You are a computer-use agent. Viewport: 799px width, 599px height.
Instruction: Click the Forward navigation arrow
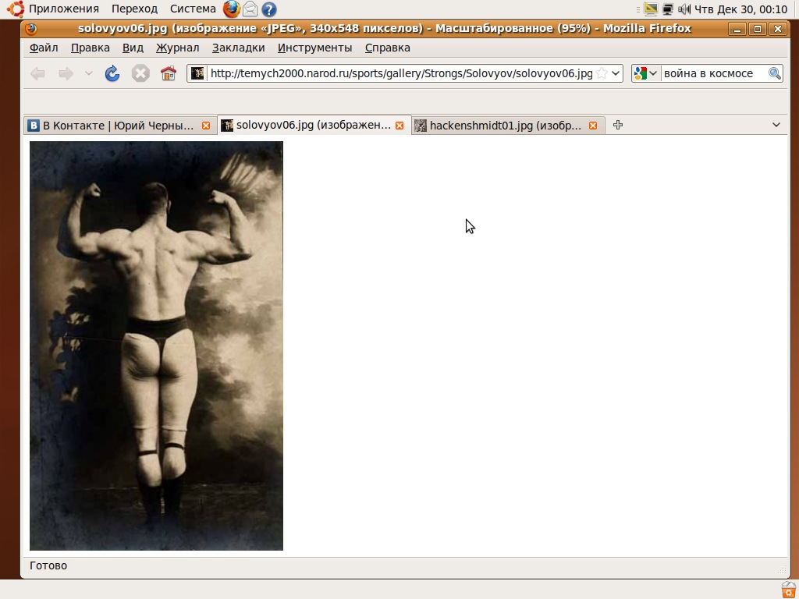point(66,73)
